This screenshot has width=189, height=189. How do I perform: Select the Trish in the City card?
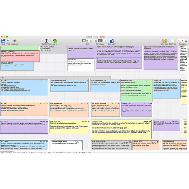pos(70,127)
